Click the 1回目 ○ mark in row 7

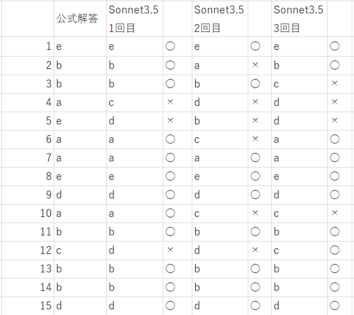click(x=171, y=157)
